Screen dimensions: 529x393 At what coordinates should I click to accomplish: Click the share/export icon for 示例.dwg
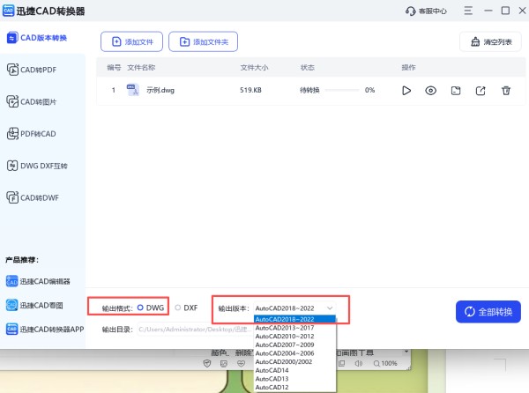coord(481,90)
